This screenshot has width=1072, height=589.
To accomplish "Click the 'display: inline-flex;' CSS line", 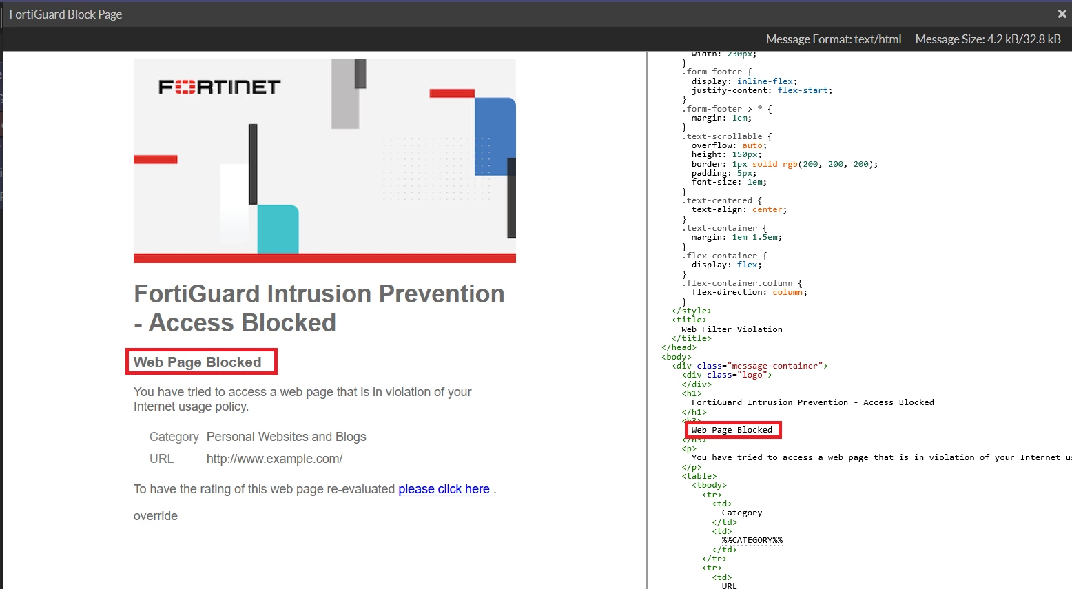I will coord(744,81).
